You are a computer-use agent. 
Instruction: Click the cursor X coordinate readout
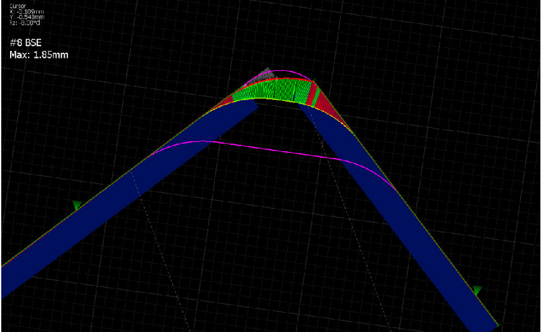(25, 11)
